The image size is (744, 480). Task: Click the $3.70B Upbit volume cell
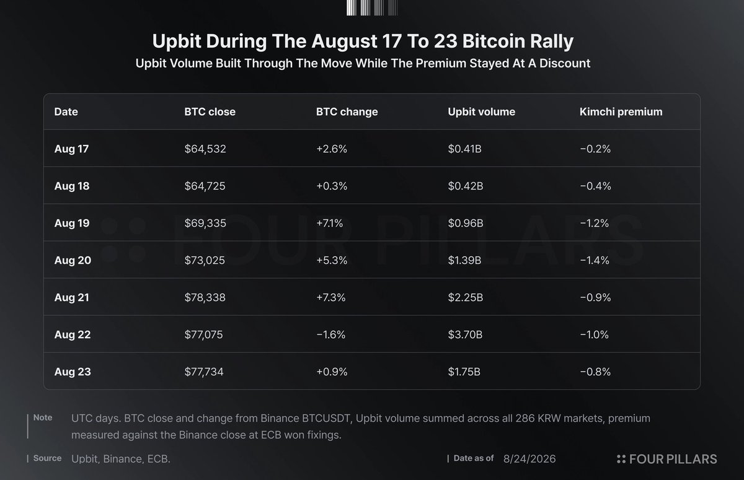click(x=465, y=334)
